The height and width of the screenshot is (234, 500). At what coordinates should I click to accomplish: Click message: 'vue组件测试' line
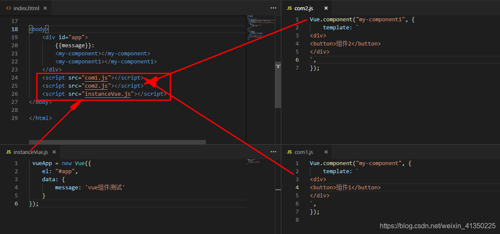click(90, 188)
